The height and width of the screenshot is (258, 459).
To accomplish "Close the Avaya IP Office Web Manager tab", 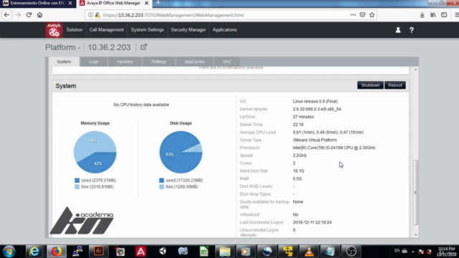I will [146, 3].
